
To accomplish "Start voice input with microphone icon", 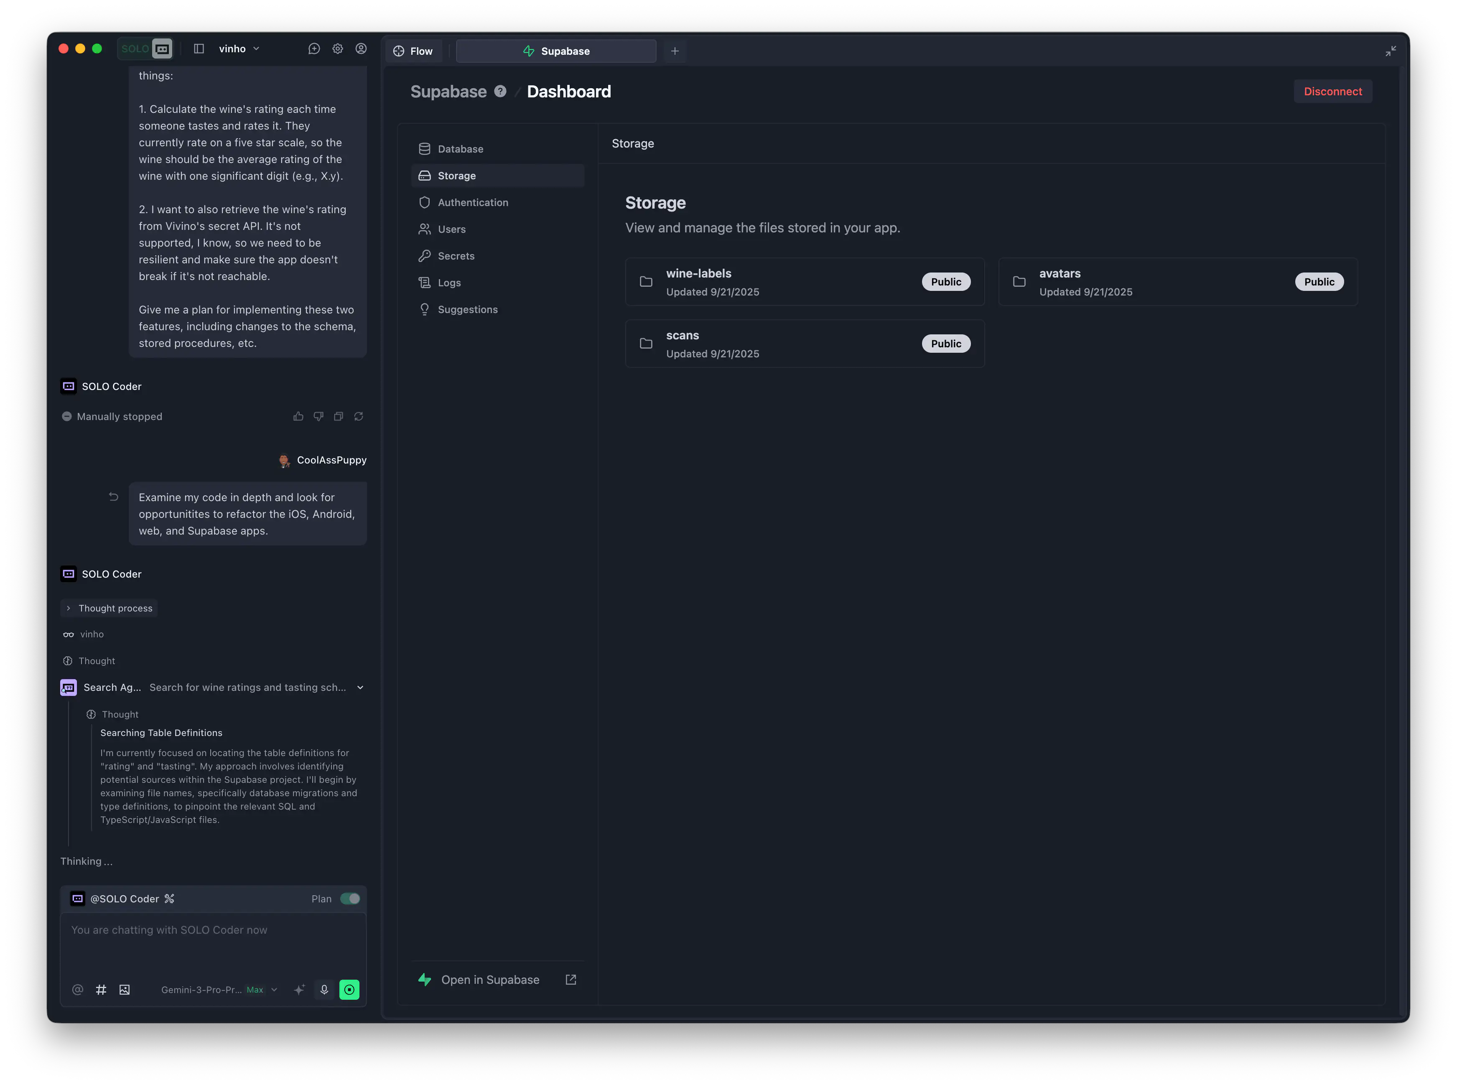I will (324, 990).
